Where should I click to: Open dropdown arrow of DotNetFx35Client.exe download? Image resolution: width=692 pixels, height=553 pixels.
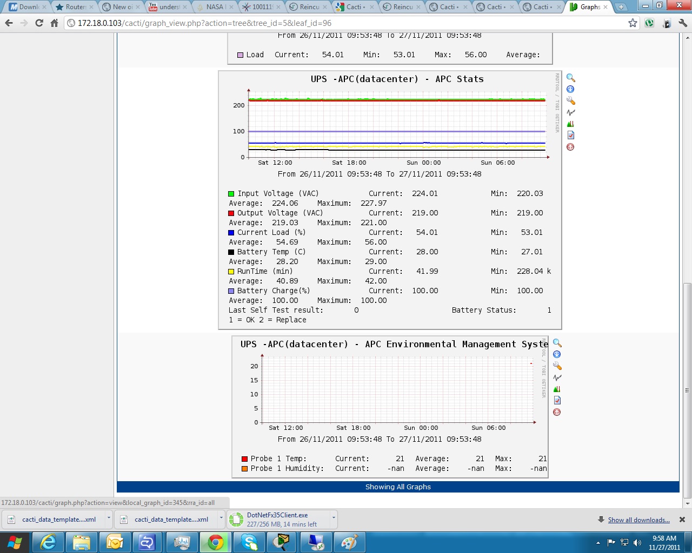pos(334,517)
